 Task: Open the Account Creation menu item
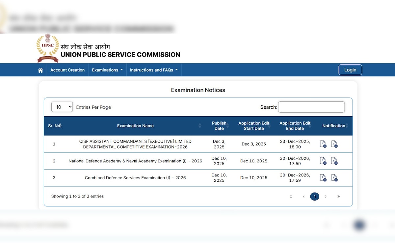[67, 70]
